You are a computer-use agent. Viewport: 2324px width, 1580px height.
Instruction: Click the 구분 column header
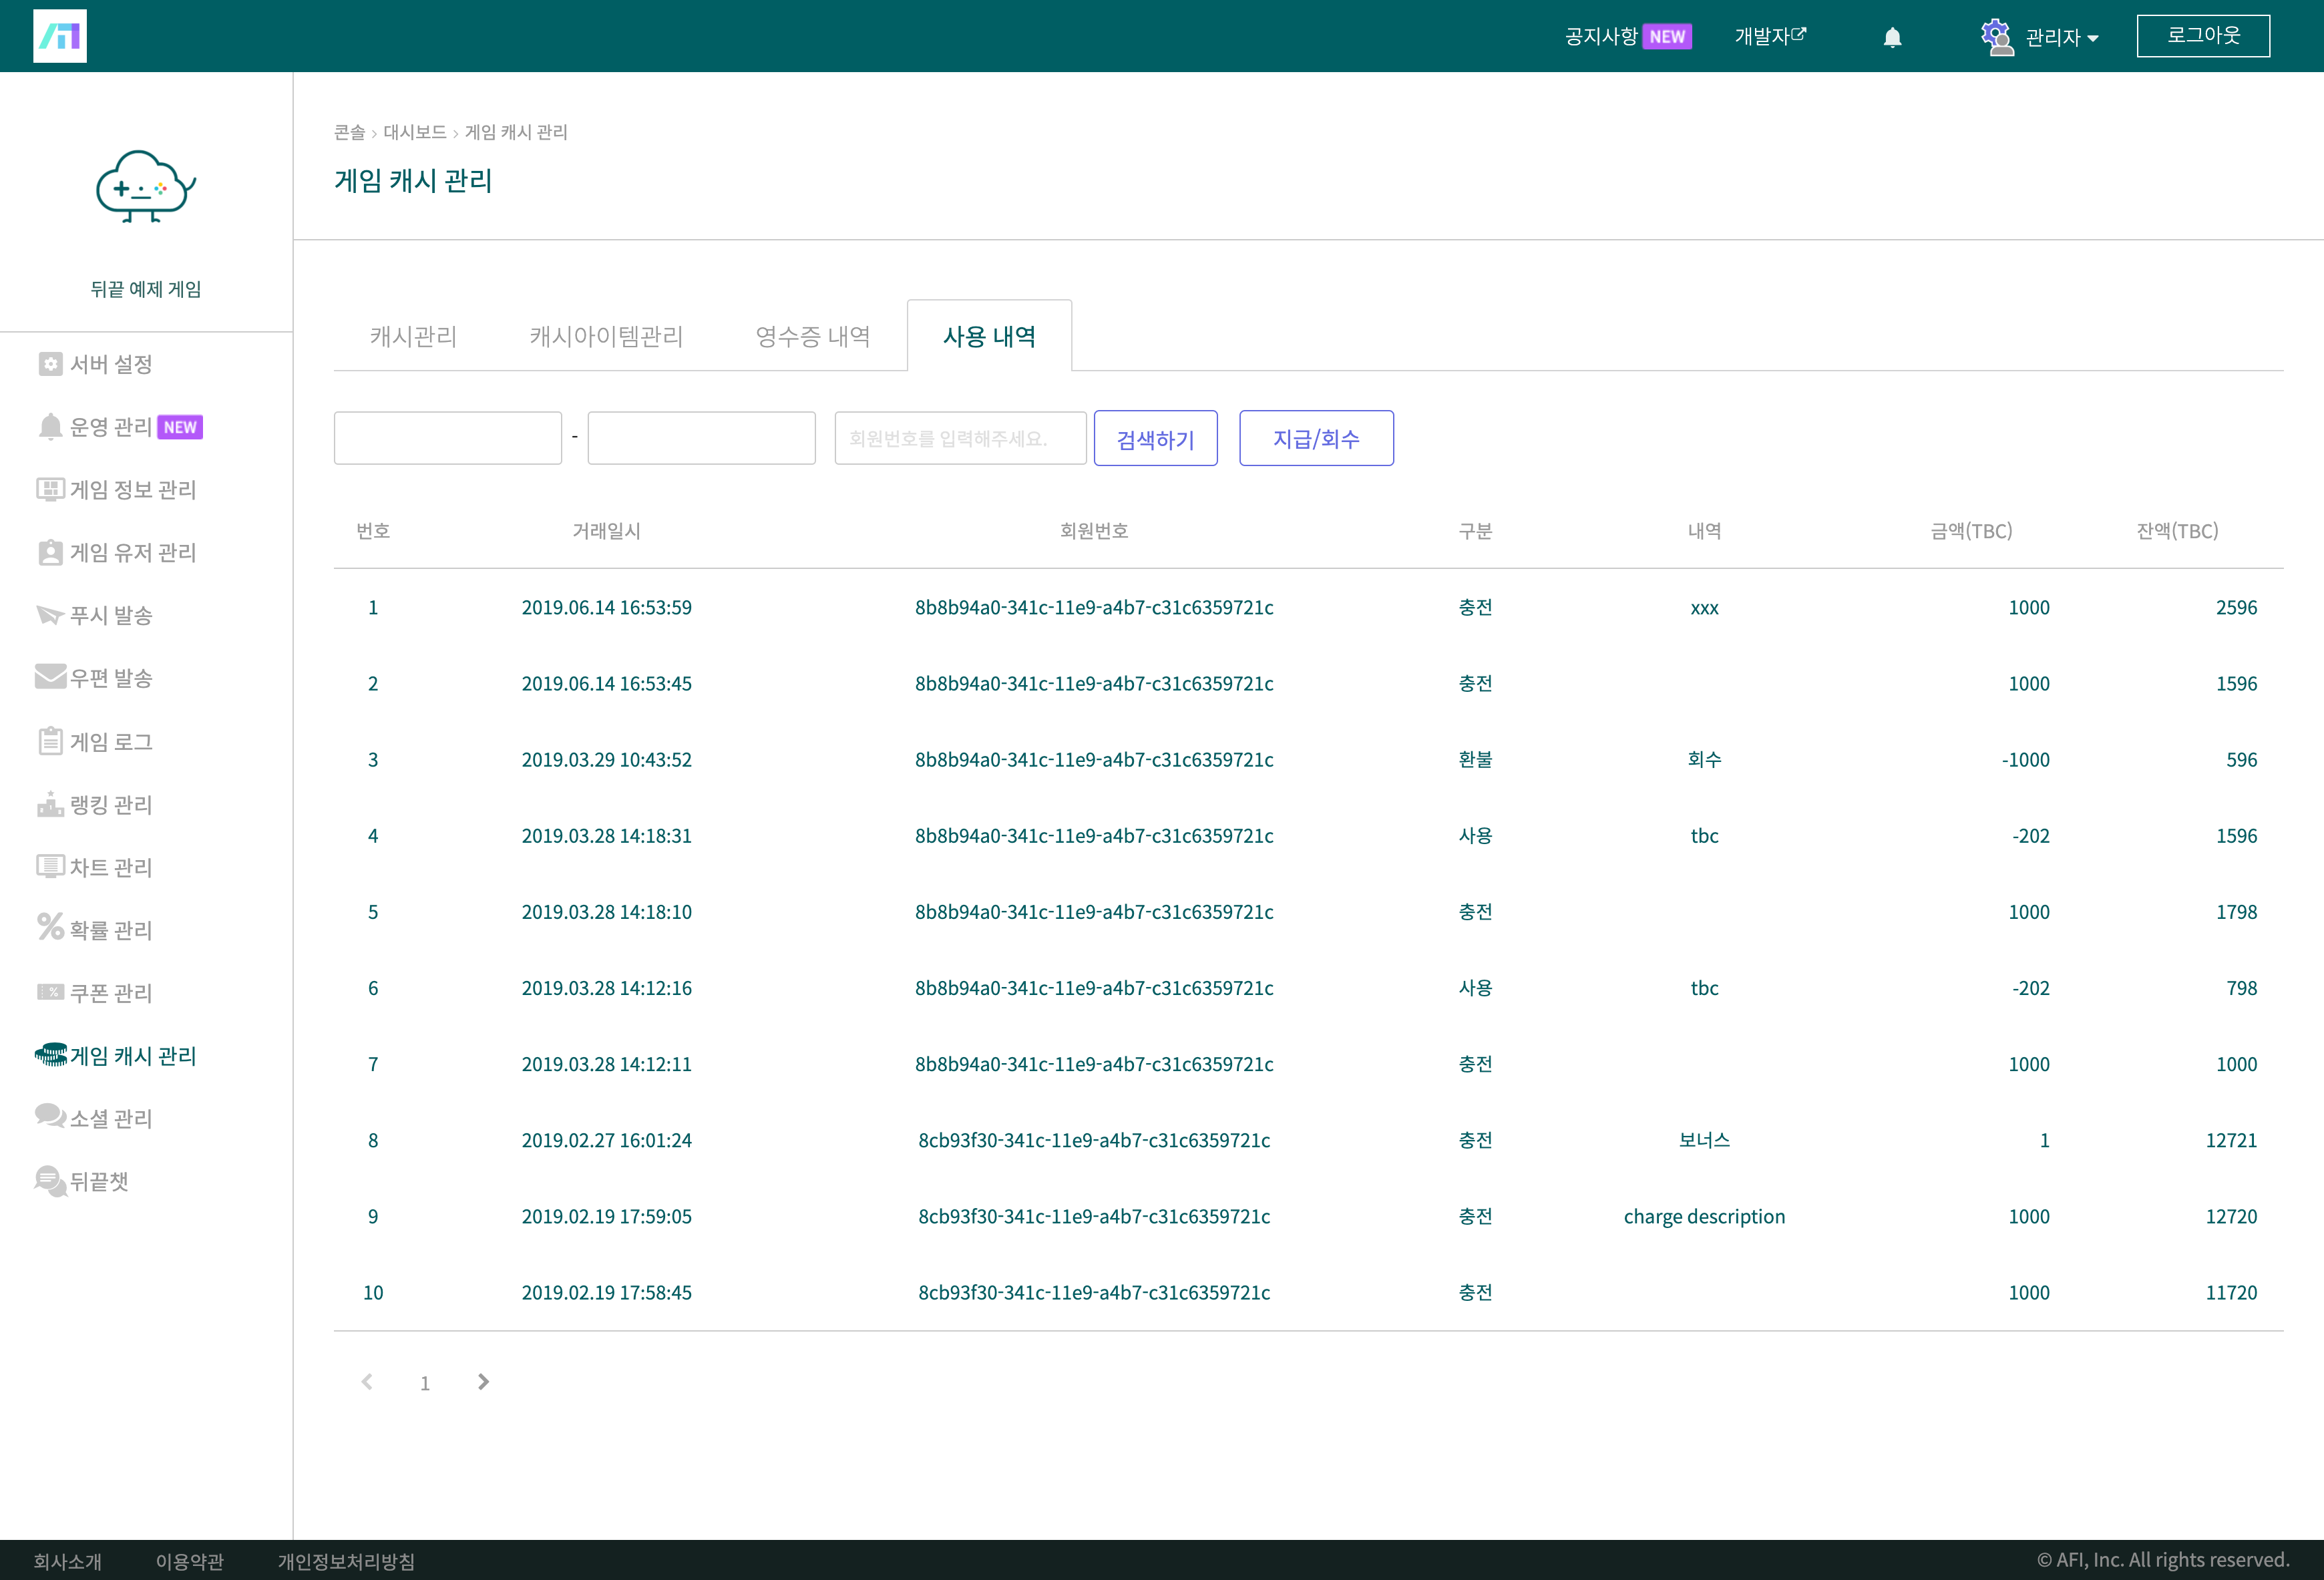(x=1476, y=531)
